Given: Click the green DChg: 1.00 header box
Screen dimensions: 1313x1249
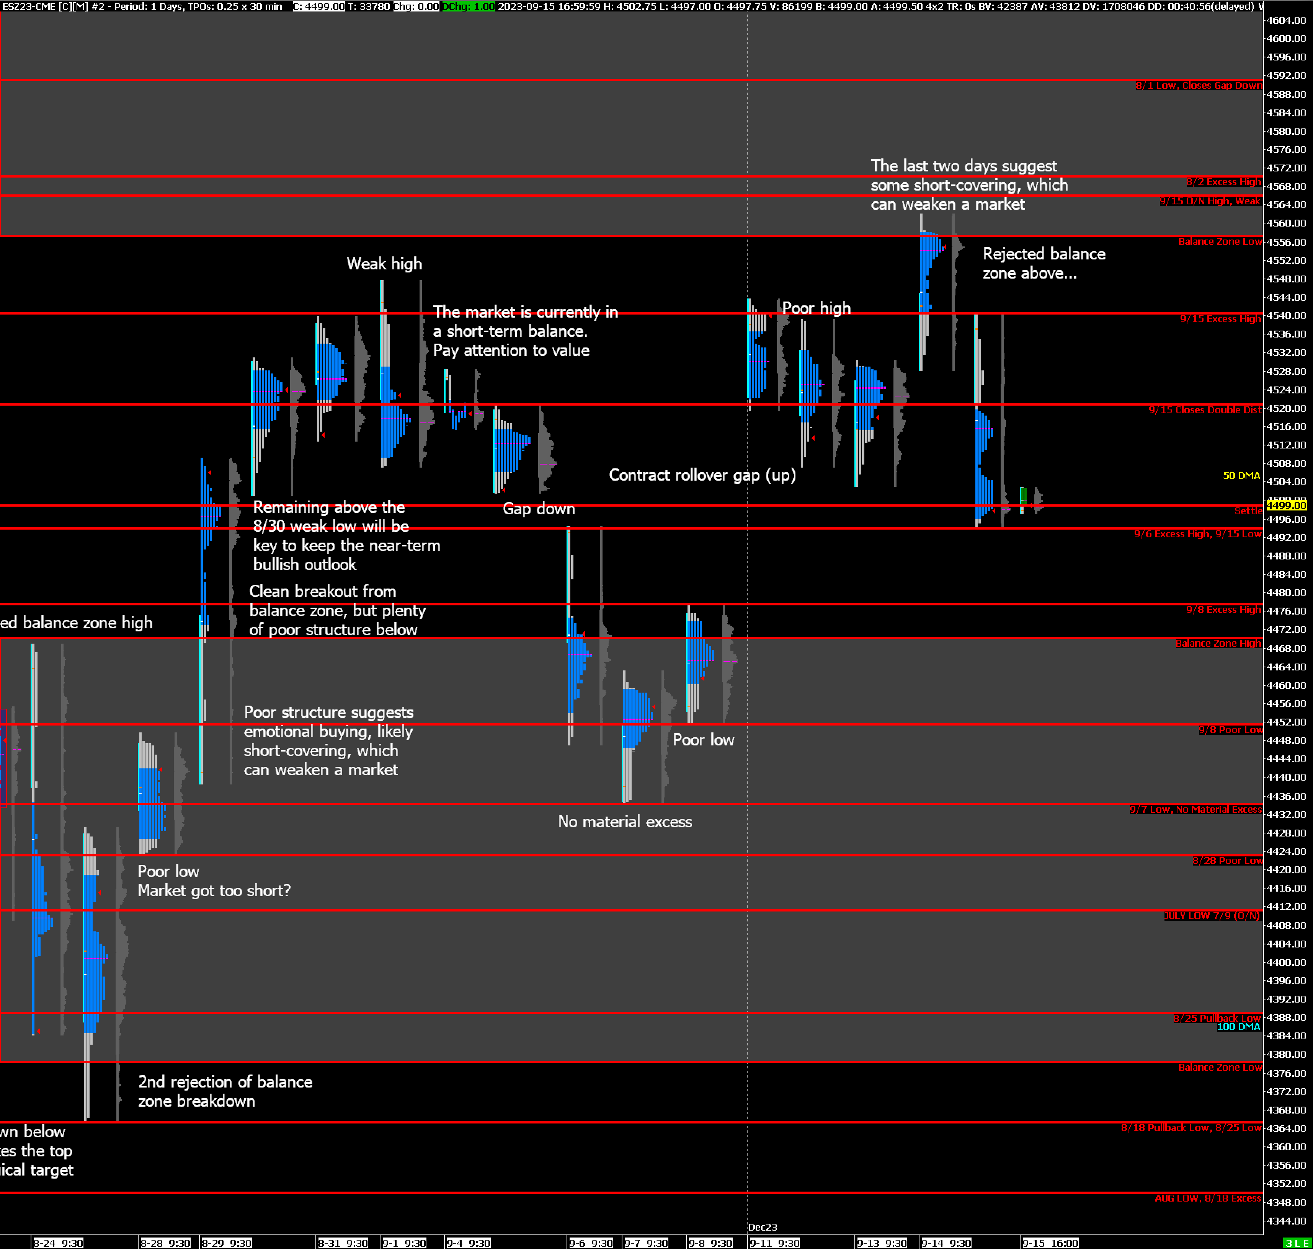Looking at the screenshot, I should pyautogui.click(x=468, y=6).
